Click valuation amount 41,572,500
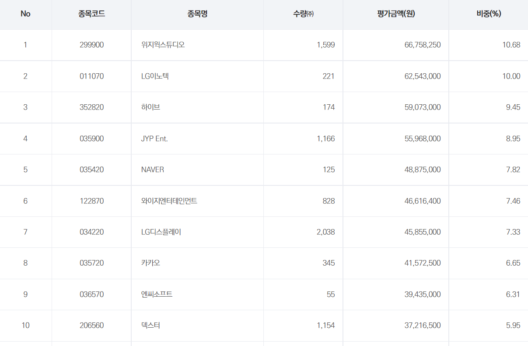The width and height of the screenshot is (528, 346). pos(423,263)
